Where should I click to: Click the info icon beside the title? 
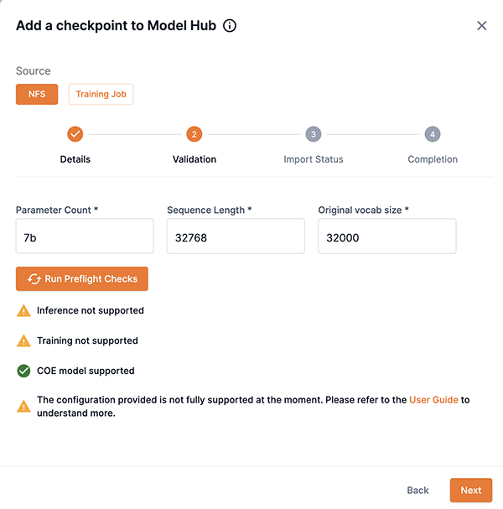coord(230,26)
